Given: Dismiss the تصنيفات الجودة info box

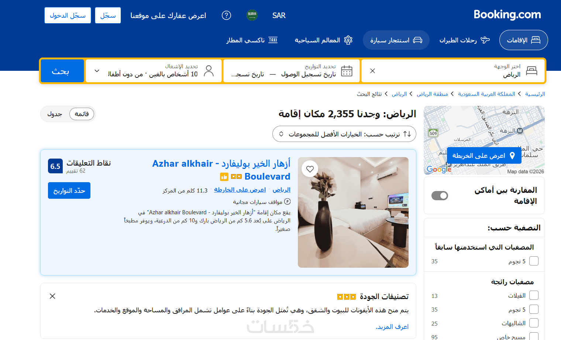Looking at the screenshot, I should (x=52, y=296).
